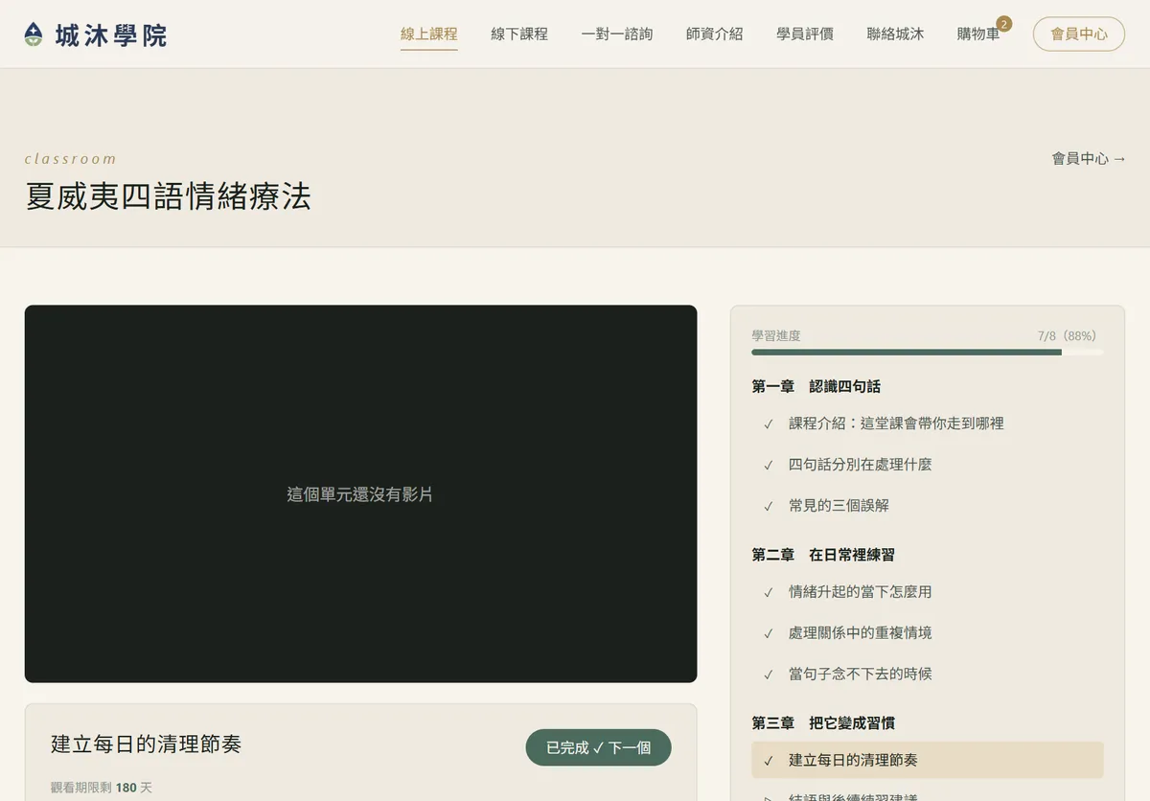Open the 聯絡城沐 nav link
Image resolution: width=1150 pixels, height=801 pixels.
895,34
